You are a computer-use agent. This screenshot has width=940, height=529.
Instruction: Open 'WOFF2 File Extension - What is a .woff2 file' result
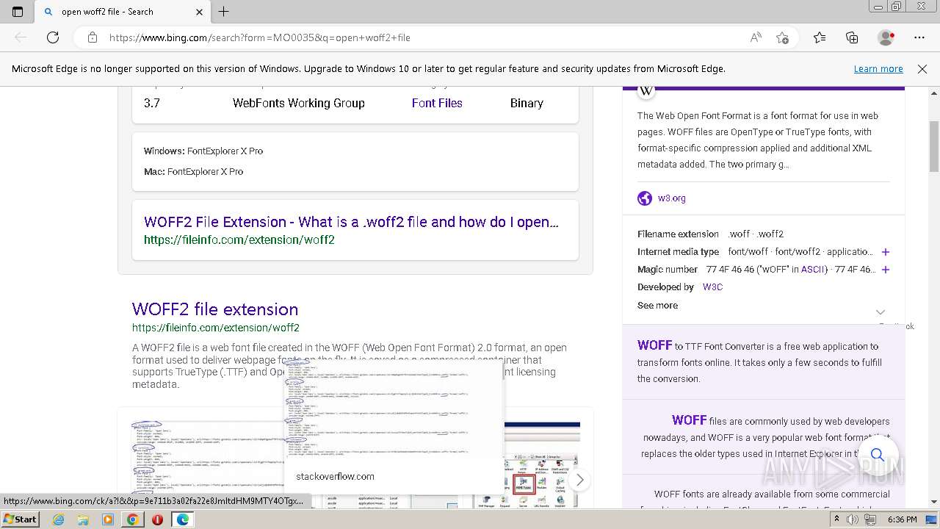click(x=351, y=222)
